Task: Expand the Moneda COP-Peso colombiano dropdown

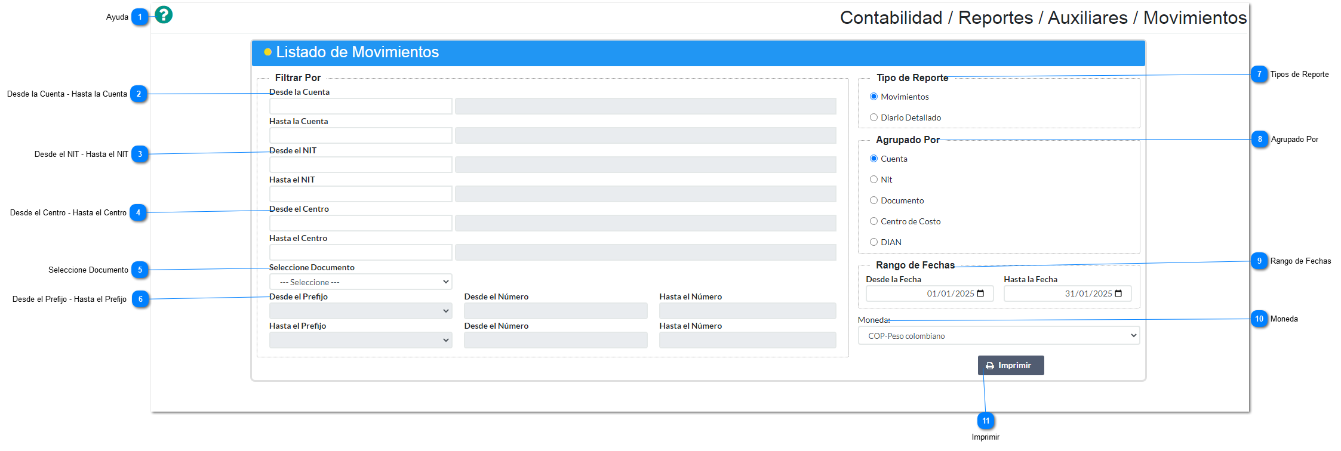Action: 999,336
